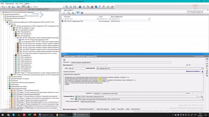The height and width of the screenshot is (117, 209).
Task: Open the Комментарии tab
Action: pyautogui.click(x=136, y=109)
